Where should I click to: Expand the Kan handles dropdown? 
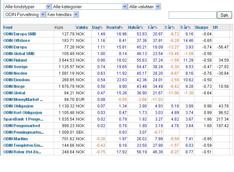(x=62, y=14)
